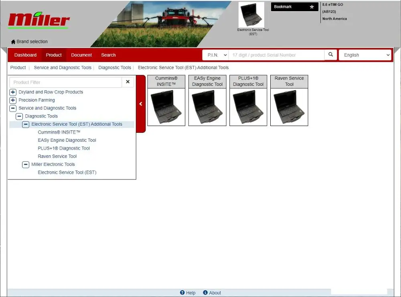This screenshot has width=401, height=297.
Task: Click the 8.6 eTIM GO text
Action: [332, 4]
